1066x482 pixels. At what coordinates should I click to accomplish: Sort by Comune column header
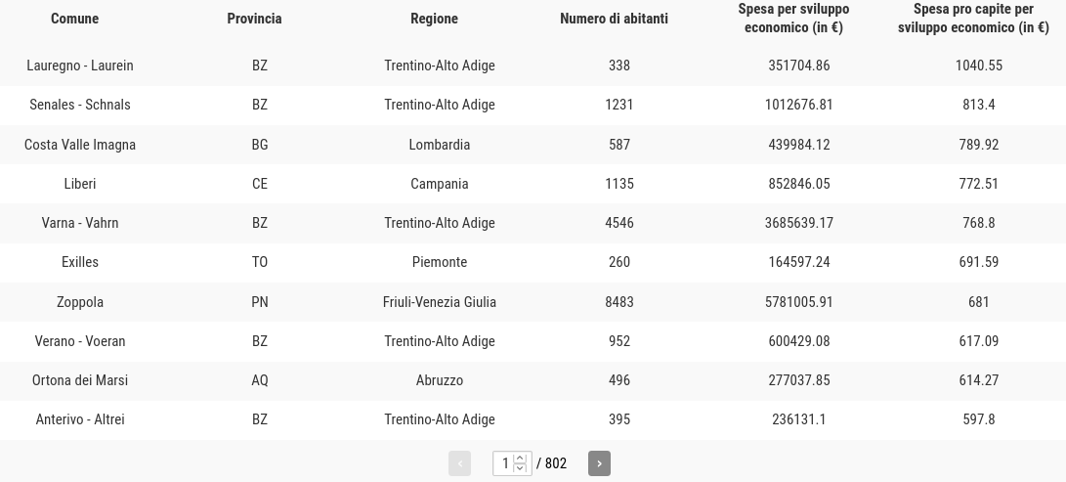pos(75,19)
